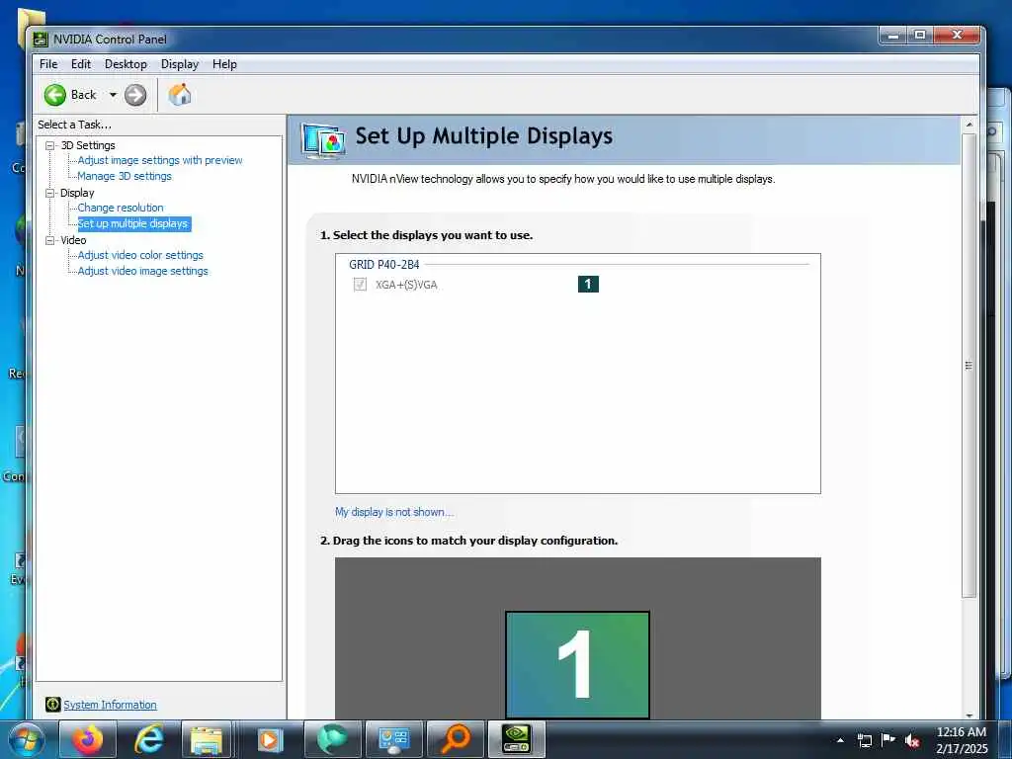Click the scroll down arrow of the content pane
The width and height of the screenshot is (1012, 759).
(x=969, y=716)
